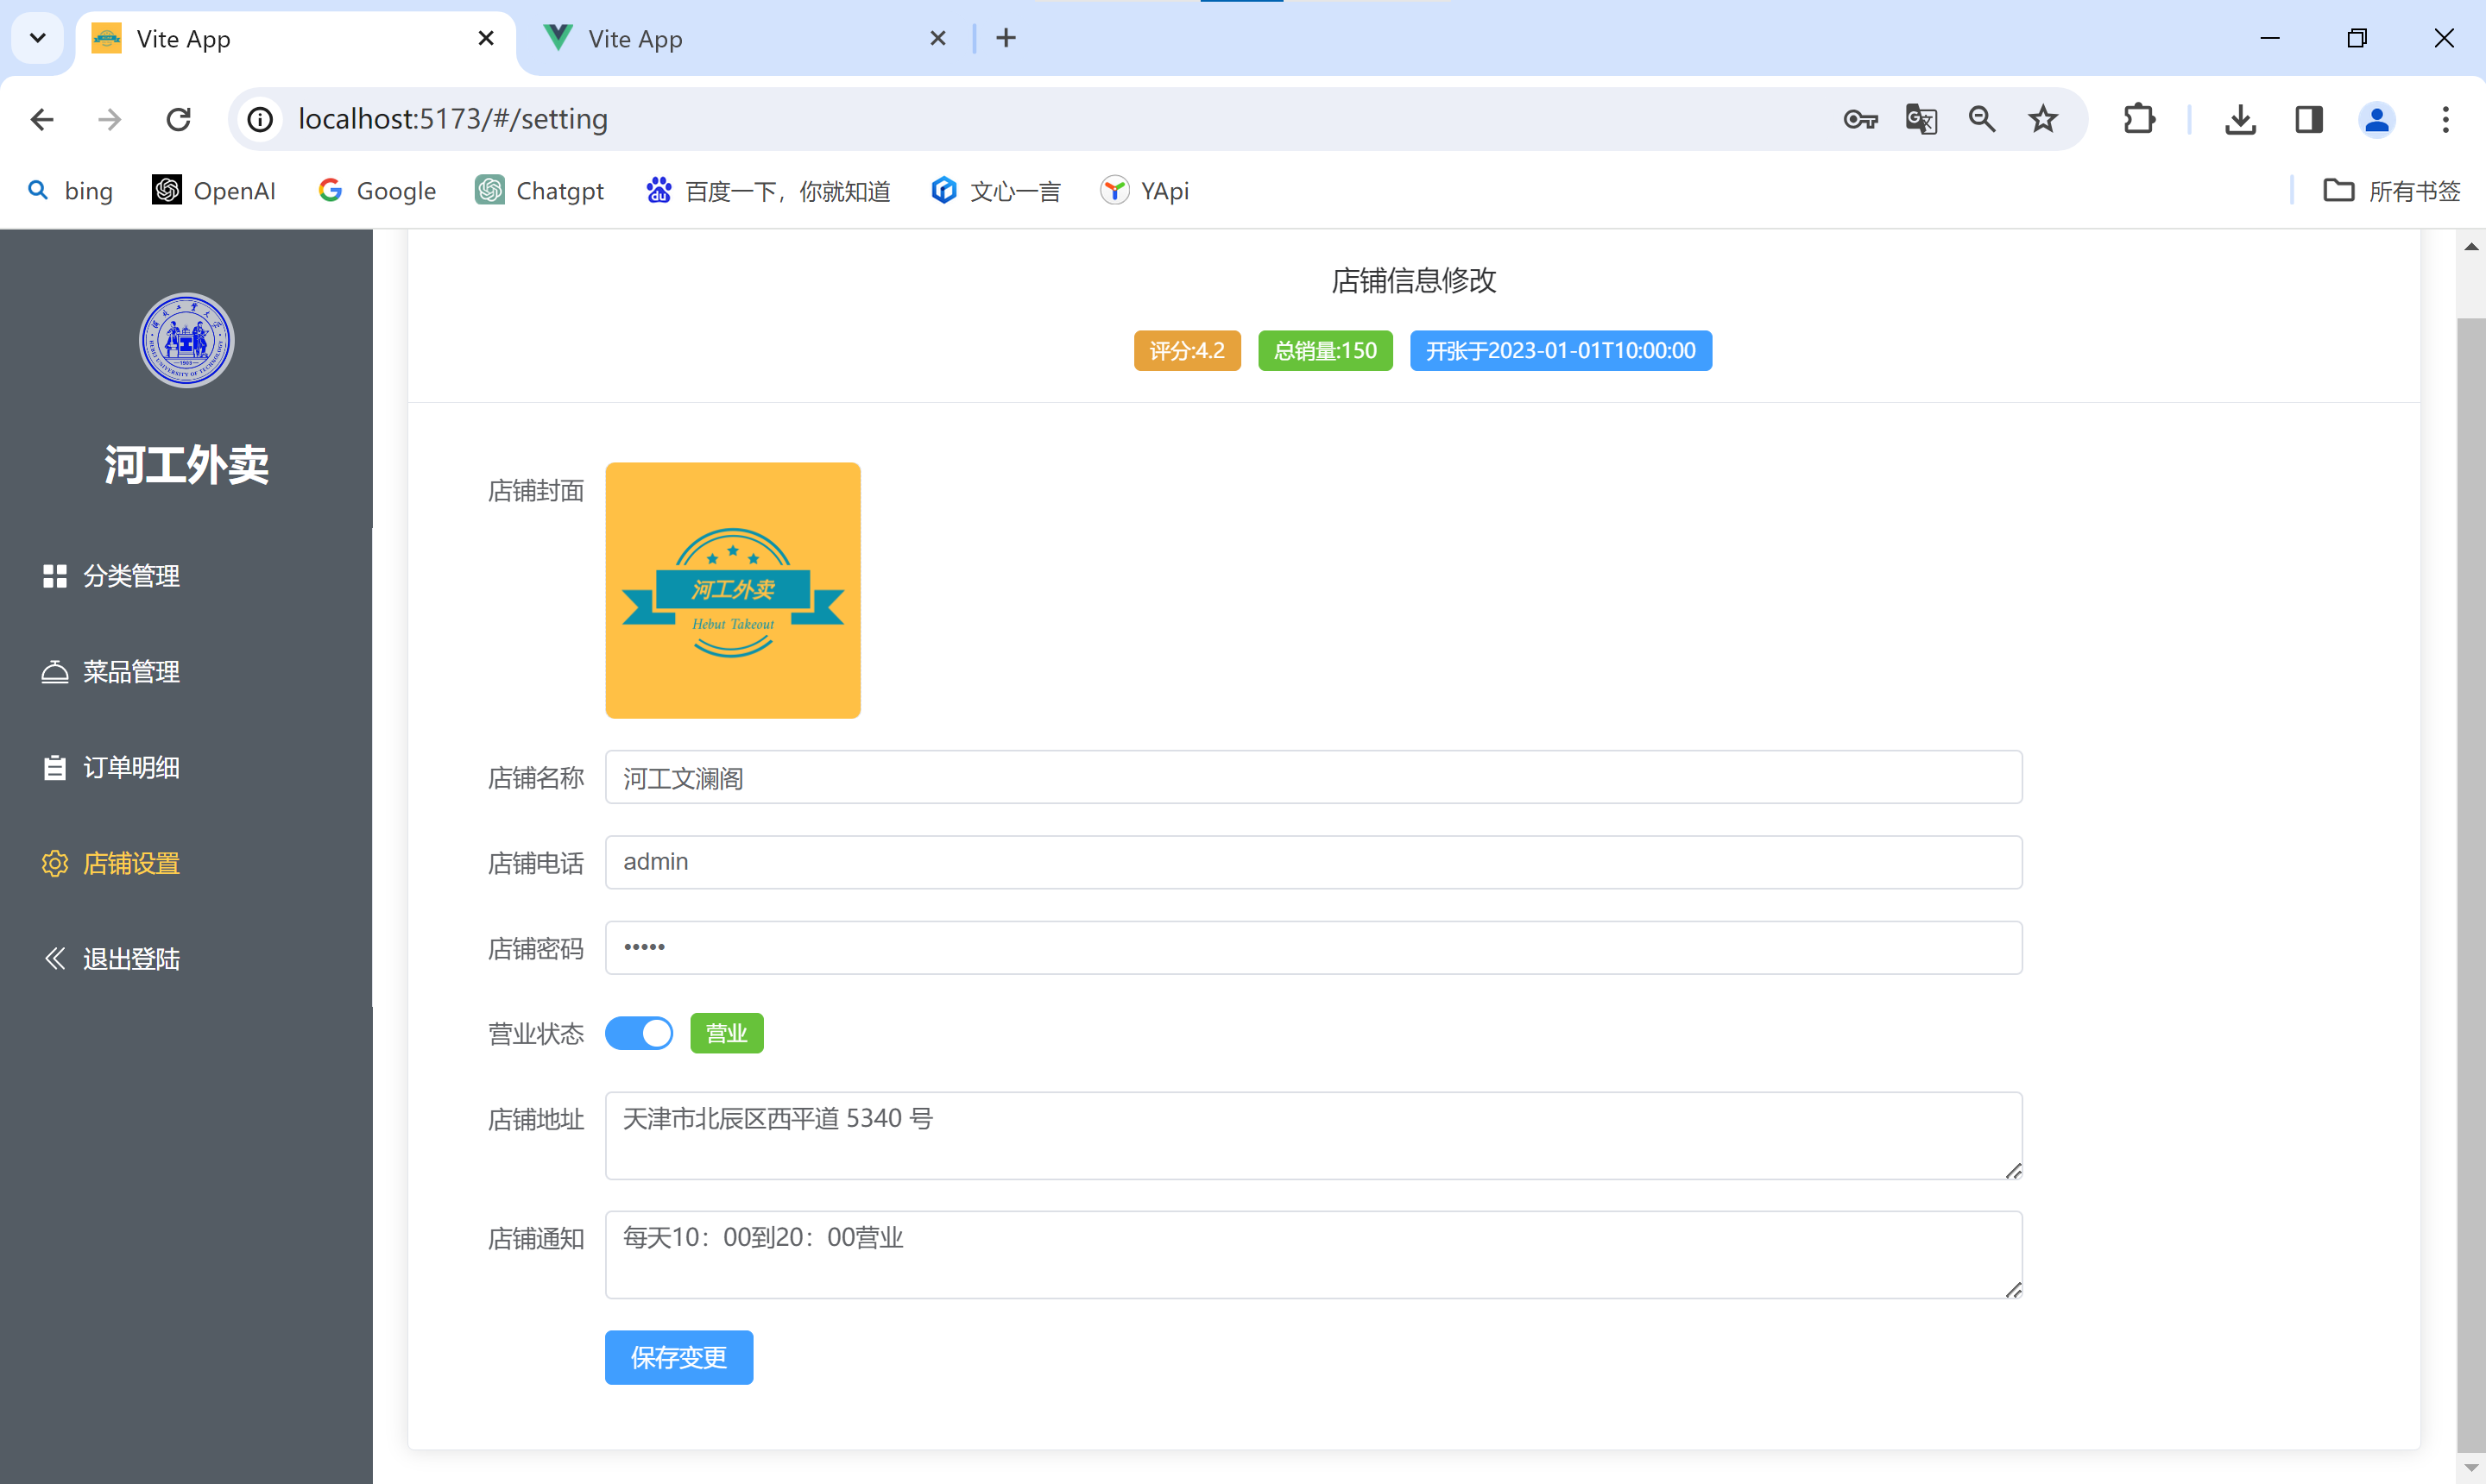
Task: Click into the 店铺名称 input field
Action: tap(1313, 777)
